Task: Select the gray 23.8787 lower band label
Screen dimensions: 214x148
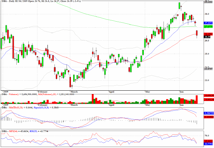Action: click(208, 69)
